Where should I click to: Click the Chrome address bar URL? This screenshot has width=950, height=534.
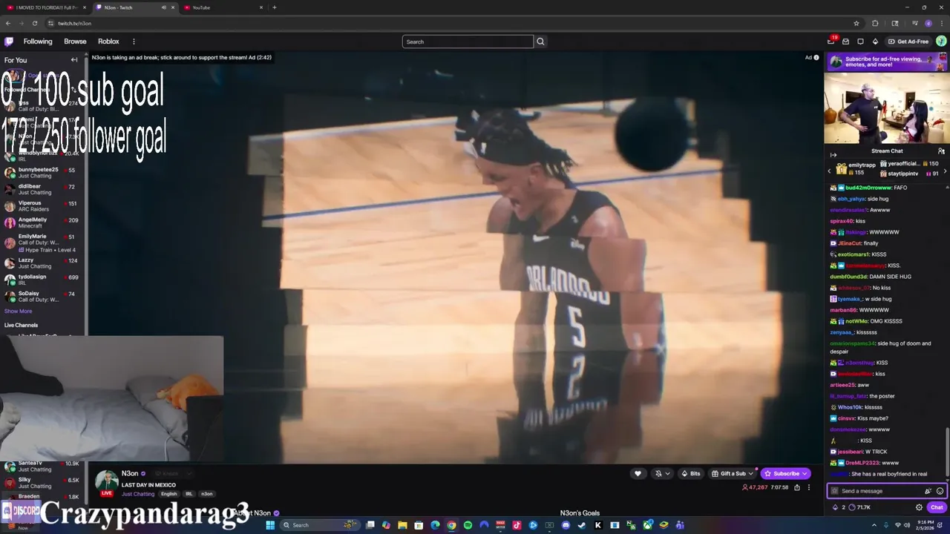[x=75, y=23]
